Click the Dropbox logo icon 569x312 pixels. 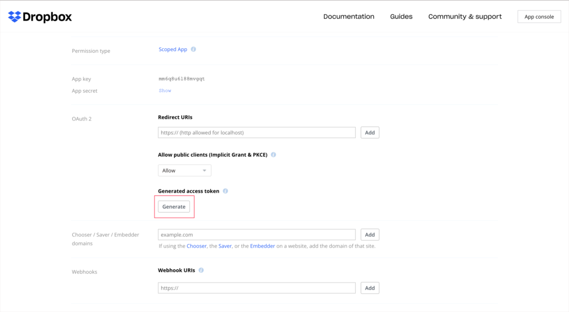(x=14, y=17)
